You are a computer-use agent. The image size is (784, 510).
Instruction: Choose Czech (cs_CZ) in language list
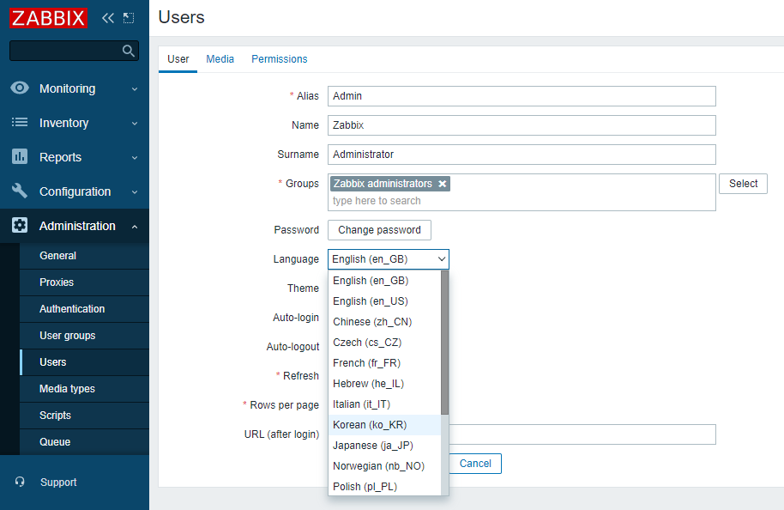[384, 343]
